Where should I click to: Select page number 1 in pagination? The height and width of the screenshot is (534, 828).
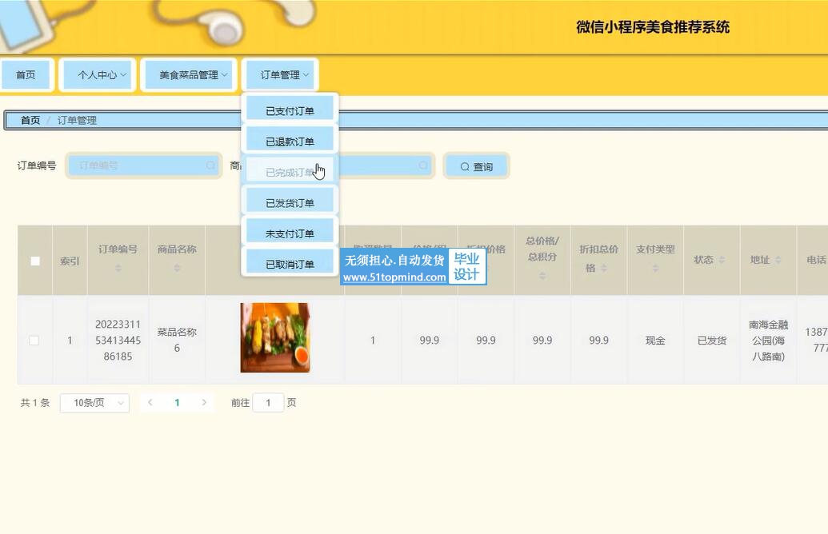(177, 403)
